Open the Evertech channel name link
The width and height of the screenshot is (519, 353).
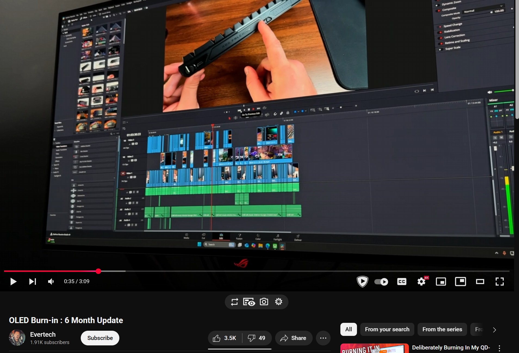click(x=43, y=335)
